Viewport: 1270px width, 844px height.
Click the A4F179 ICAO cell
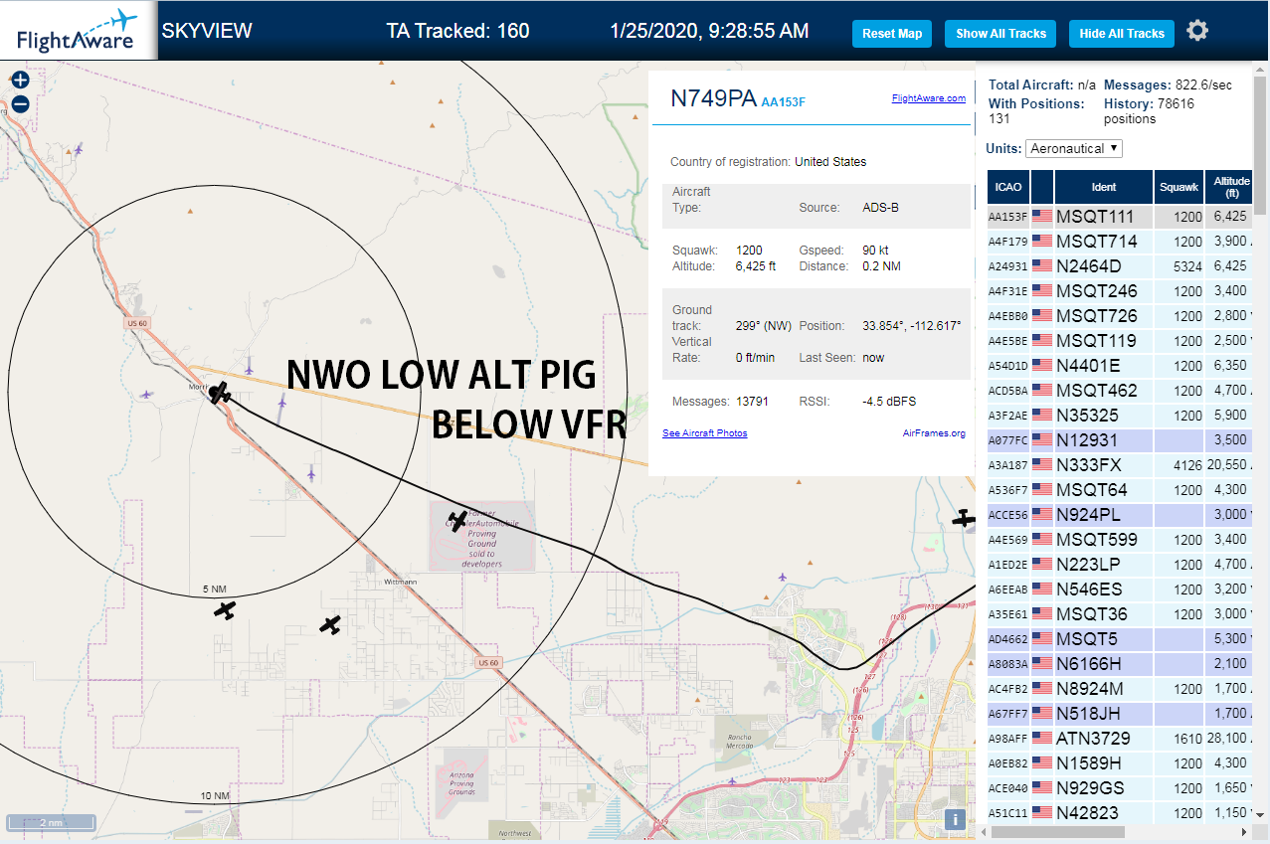pos(1007,242)
